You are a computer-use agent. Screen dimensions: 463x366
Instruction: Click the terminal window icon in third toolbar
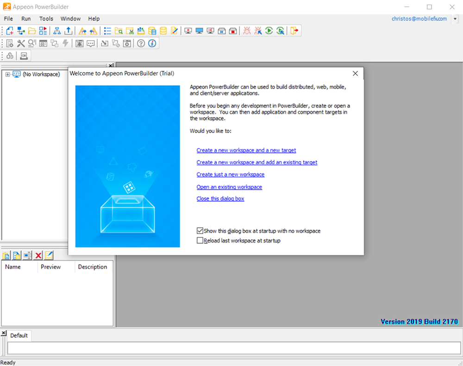point(24,56)
